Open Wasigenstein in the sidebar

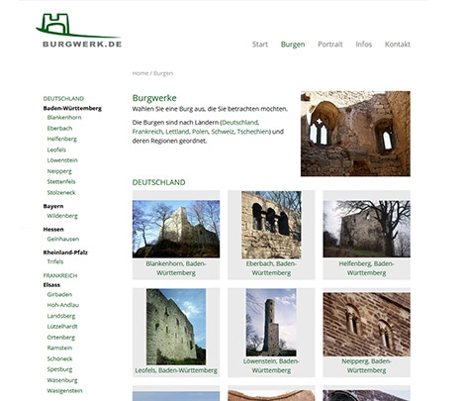point(64,391)
